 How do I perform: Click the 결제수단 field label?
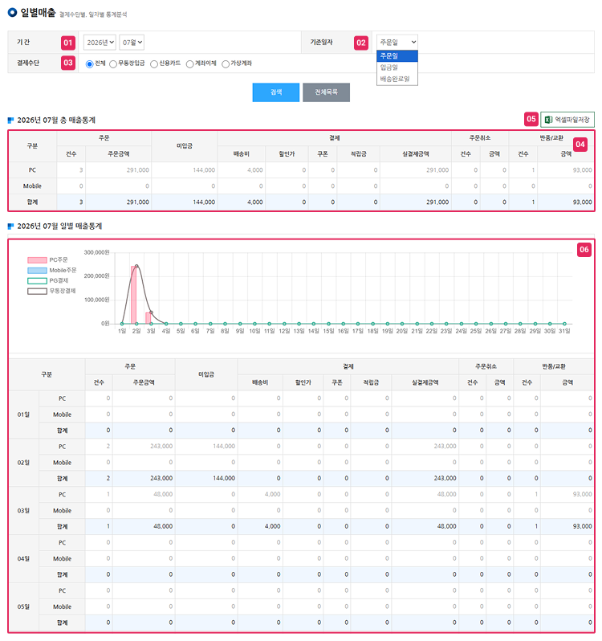pyautogui.click(x=28, y=63)
